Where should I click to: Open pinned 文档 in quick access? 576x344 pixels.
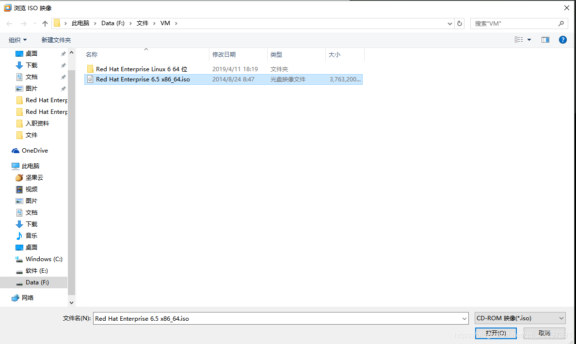click(32, 77)
